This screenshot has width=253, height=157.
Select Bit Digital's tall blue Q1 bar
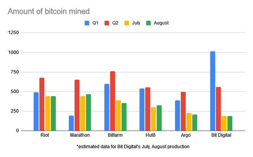click(212, 91)
